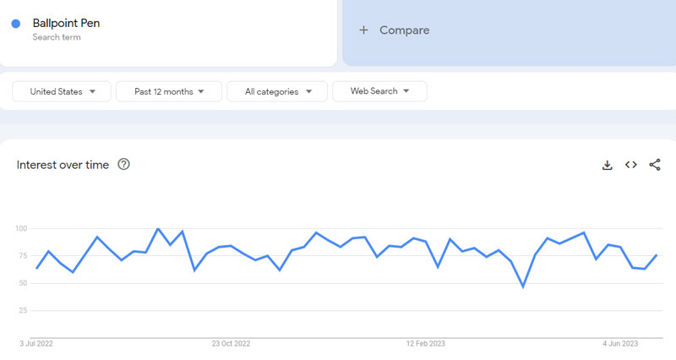The width and height of the screenshot is (676, 360).
Task: Click the lowest dip on the trend line
Action: point(523,286)
